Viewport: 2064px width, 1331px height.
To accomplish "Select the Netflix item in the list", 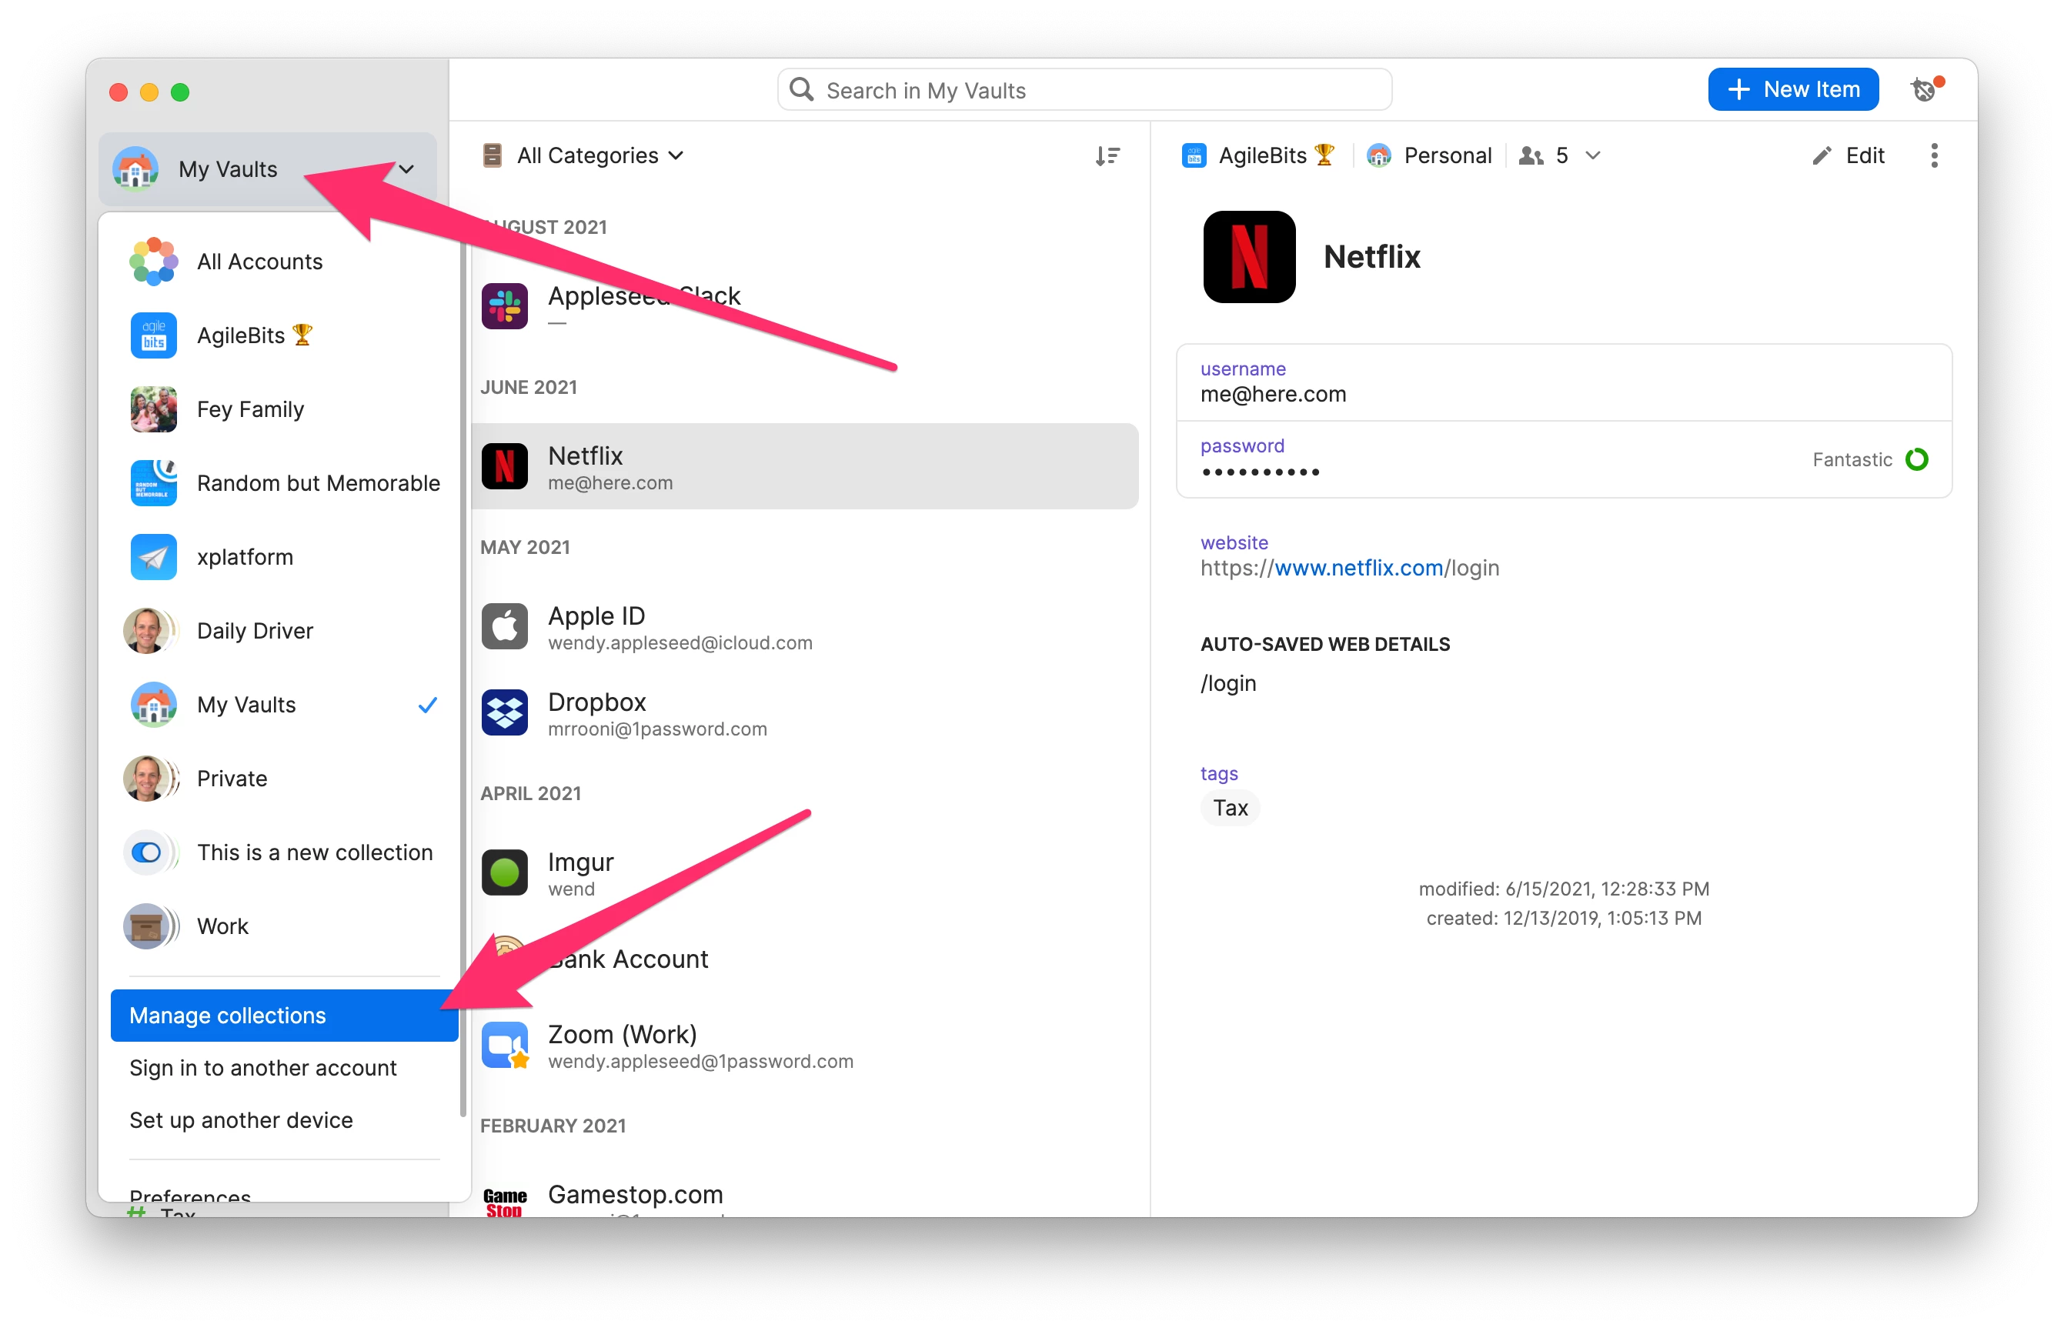I will pos(803,467).
